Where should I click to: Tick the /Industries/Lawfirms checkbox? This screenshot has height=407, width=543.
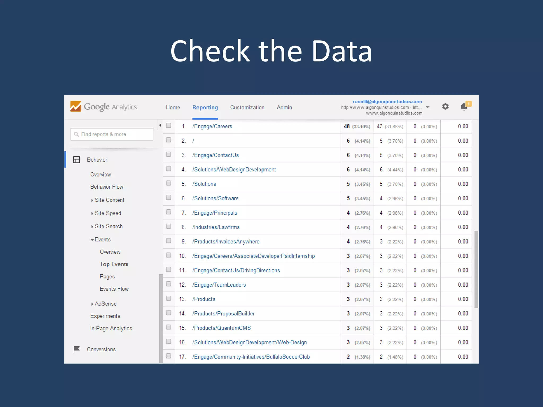169,226
